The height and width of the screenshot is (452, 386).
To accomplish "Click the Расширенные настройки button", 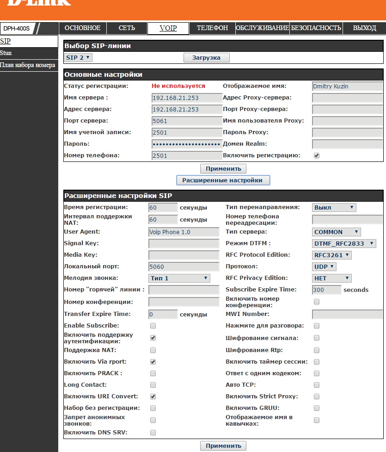I will point(222,180).
